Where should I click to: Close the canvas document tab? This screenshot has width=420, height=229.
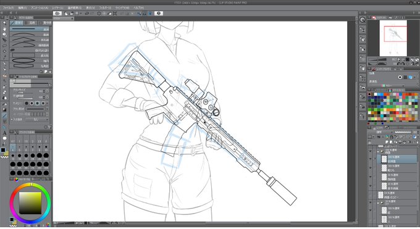[72, 19]
